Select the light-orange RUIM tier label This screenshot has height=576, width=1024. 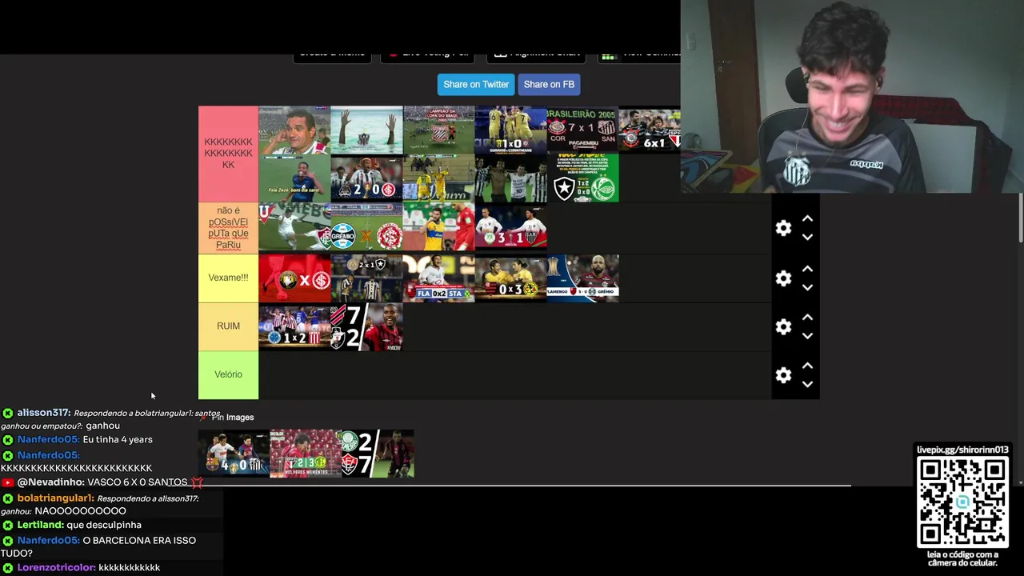(x=228, y=326)
